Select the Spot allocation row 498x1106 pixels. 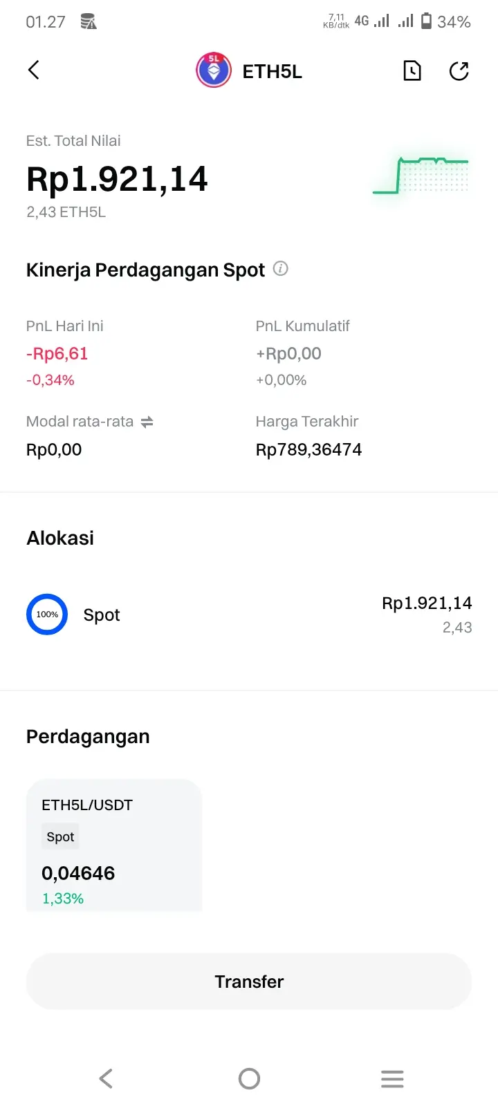pos(249,615)
